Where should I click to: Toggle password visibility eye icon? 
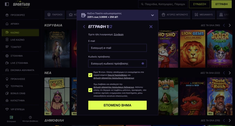point(143,63)
